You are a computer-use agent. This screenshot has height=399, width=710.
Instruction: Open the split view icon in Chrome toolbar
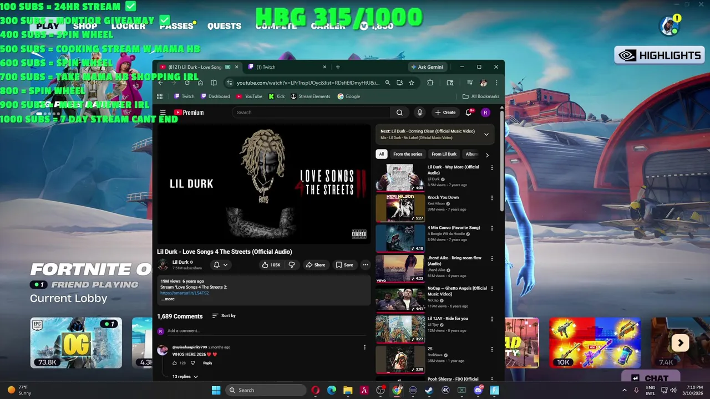coord(214,83)
